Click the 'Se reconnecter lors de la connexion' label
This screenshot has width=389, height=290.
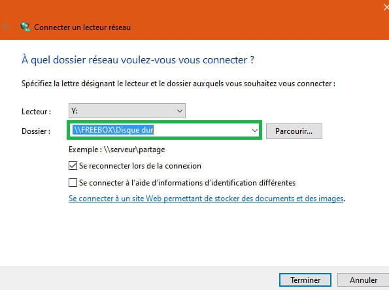[140, 166]
